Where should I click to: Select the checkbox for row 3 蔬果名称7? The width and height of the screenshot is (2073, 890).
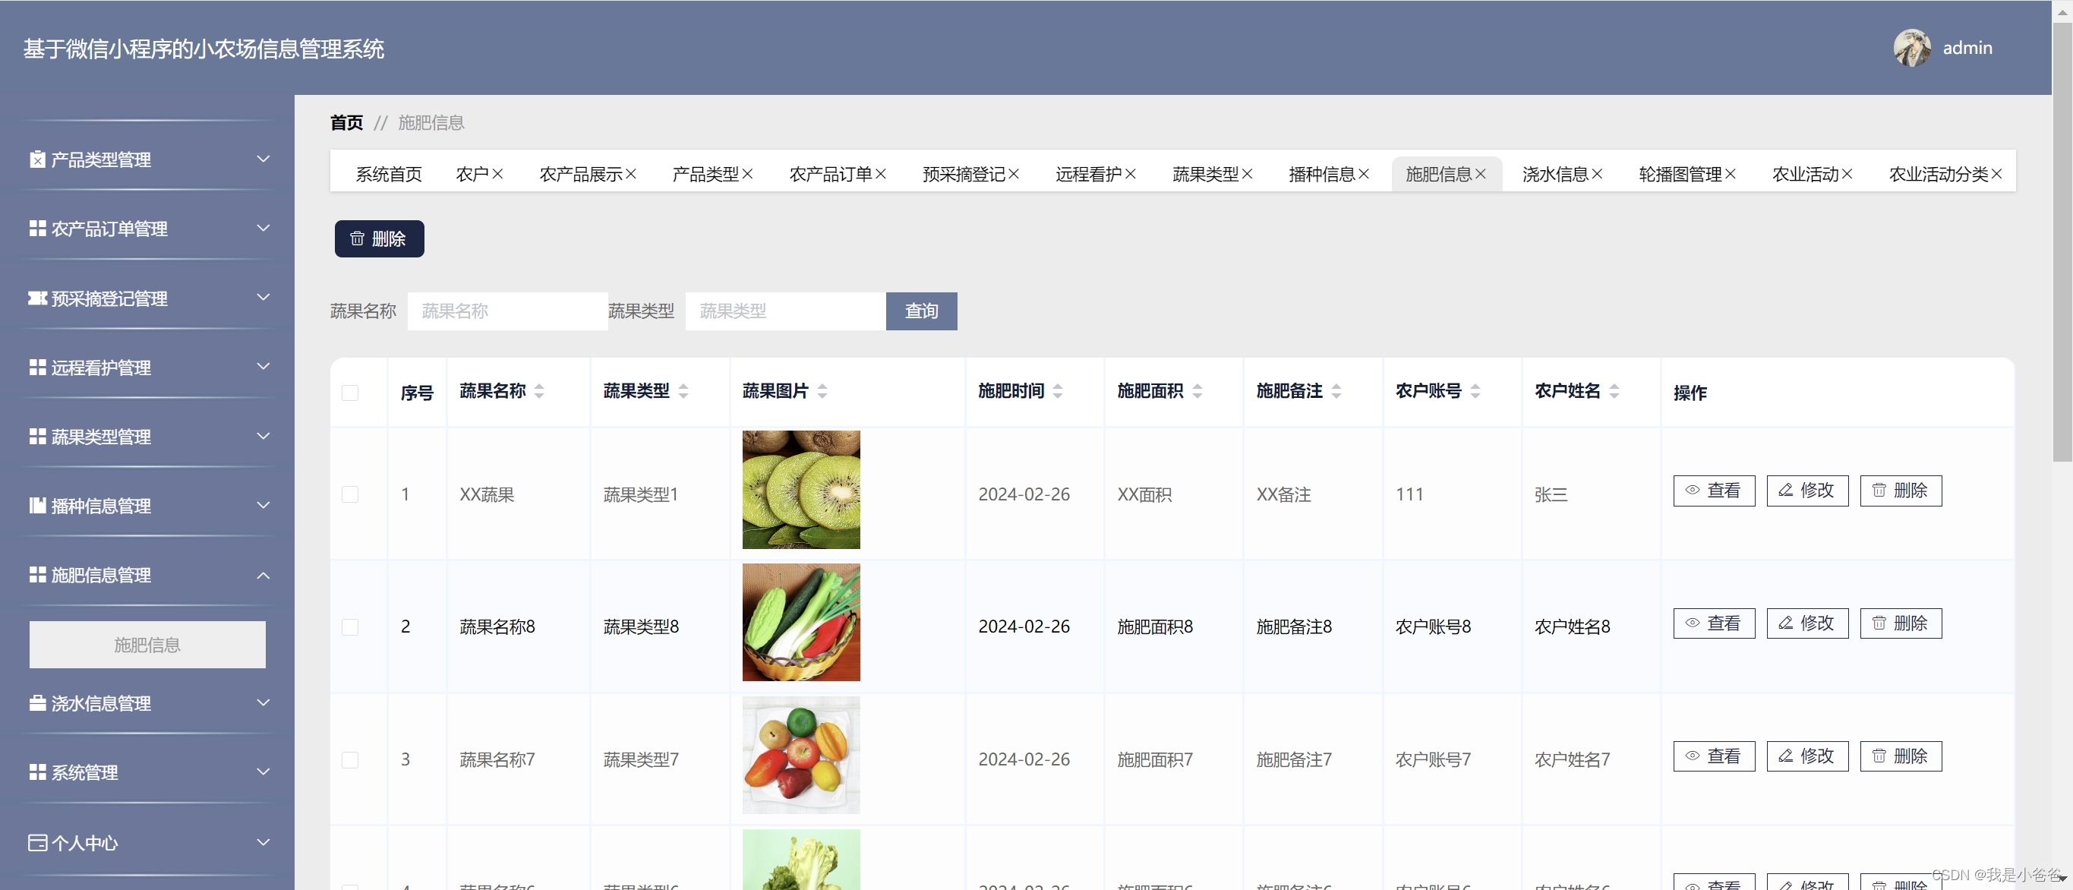pos(350,759)
